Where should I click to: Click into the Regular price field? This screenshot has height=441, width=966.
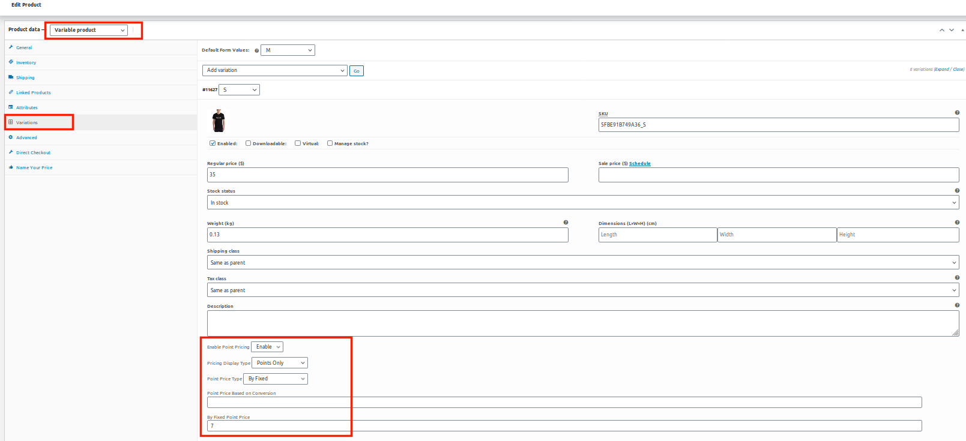[387, 175]
